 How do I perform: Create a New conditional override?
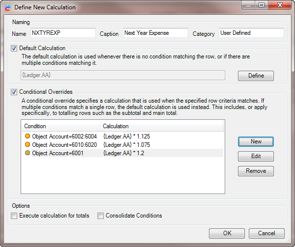coord(256,141)
